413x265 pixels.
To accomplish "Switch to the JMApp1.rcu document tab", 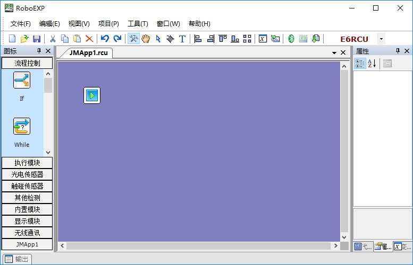I will (88, 53).
